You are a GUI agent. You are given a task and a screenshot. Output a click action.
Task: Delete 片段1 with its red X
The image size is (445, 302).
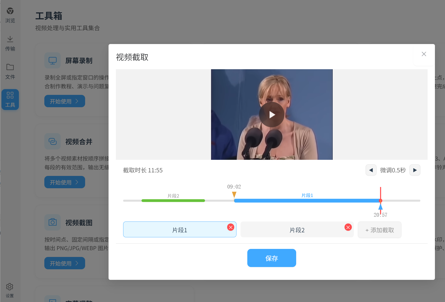point(230,227)
